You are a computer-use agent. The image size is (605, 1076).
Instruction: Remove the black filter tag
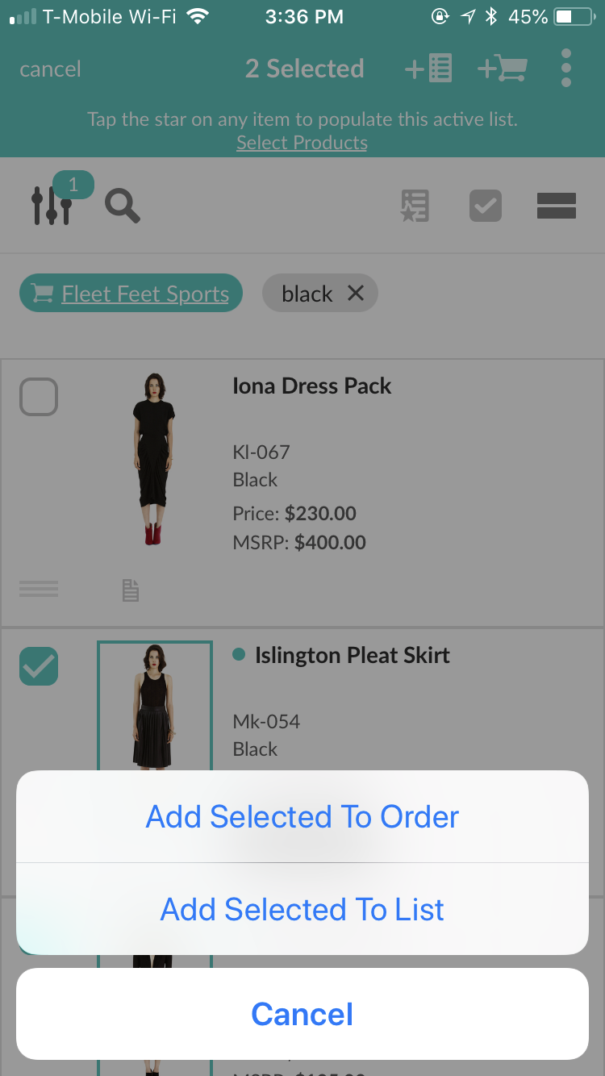pos(356,294)
